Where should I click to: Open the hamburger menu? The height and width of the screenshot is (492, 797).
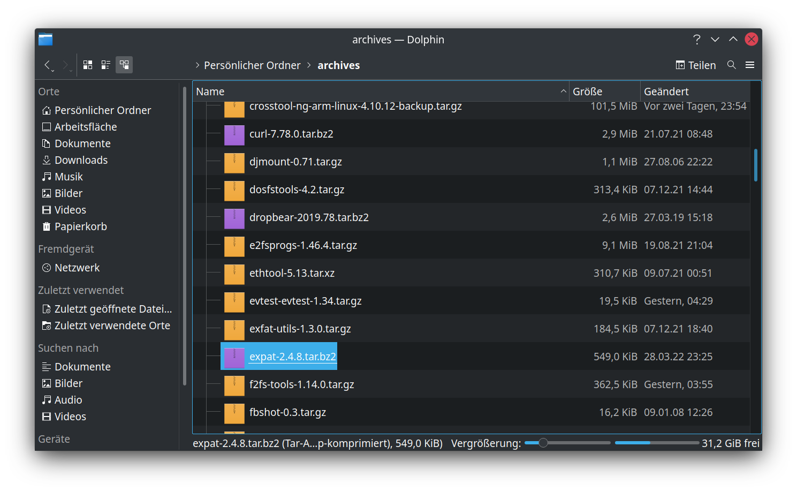(750, 65)
